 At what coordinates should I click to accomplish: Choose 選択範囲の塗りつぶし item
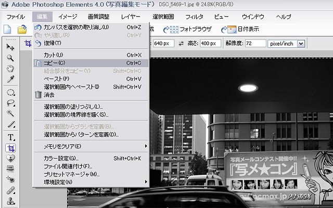tap(91, 107)
